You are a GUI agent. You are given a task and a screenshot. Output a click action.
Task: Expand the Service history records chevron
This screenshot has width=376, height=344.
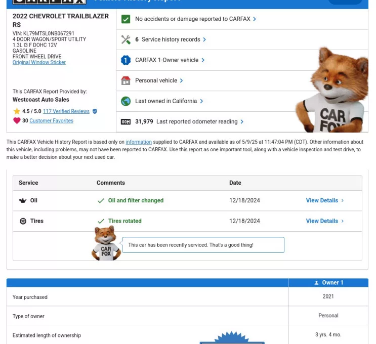click(x=204, y=39)
